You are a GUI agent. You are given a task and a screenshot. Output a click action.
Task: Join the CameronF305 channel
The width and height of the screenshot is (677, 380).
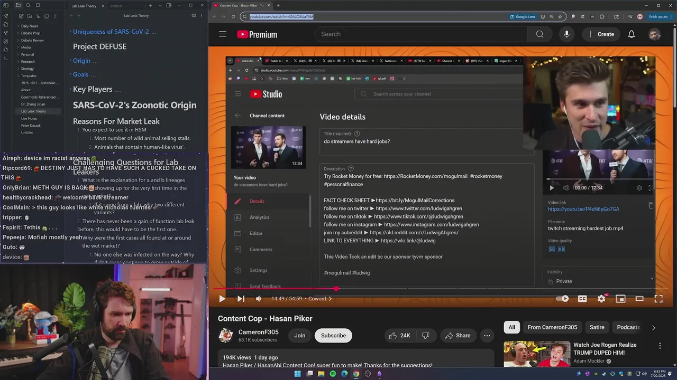[300, 336]
